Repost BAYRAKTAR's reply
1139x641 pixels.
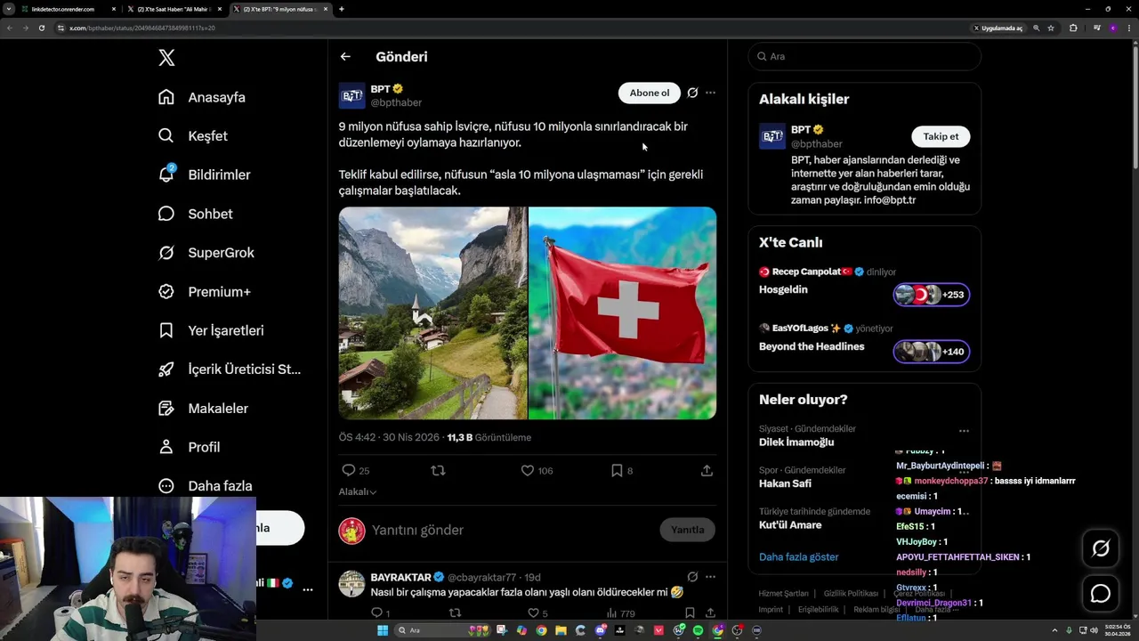[x=455, y=613]
